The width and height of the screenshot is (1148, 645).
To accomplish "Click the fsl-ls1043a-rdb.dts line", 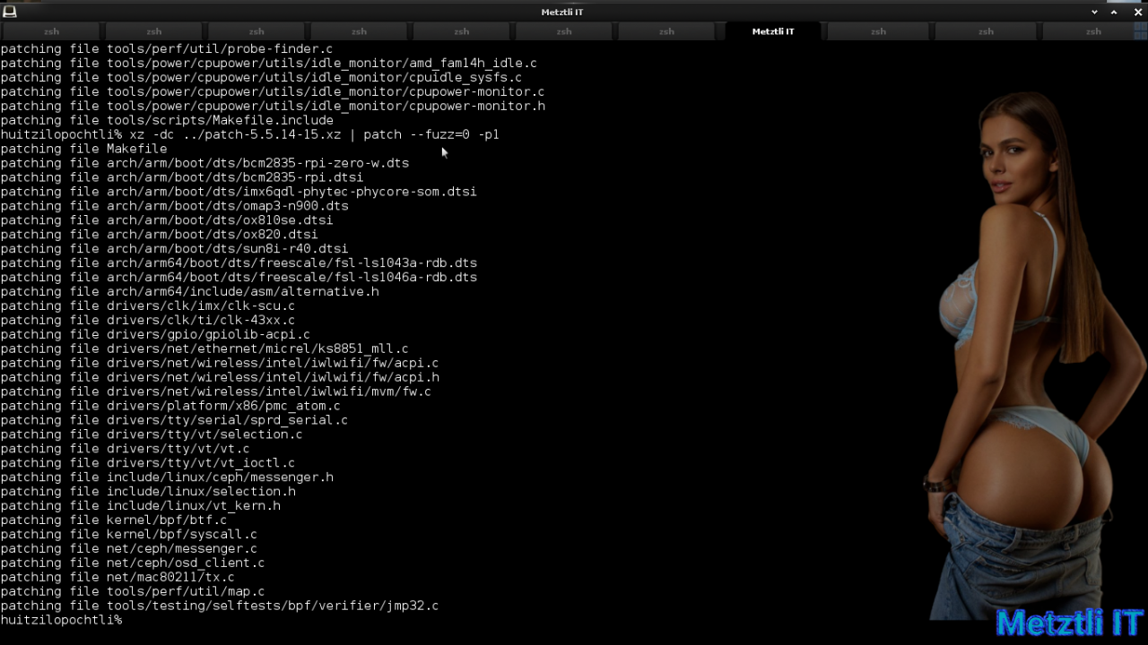I will click(239, 263).
